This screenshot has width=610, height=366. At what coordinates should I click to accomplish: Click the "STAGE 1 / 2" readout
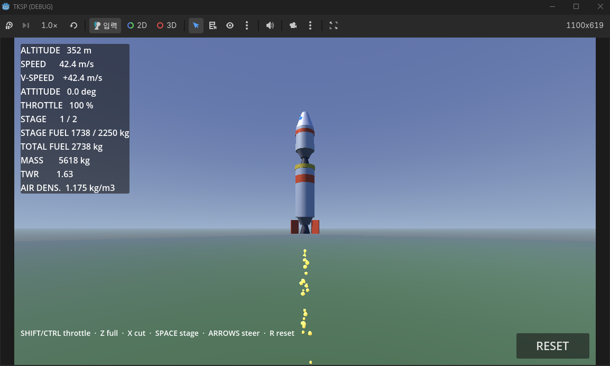(49, 119)
